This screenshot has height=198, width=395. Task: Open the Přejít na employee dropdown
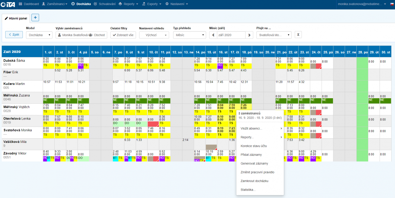274,35
